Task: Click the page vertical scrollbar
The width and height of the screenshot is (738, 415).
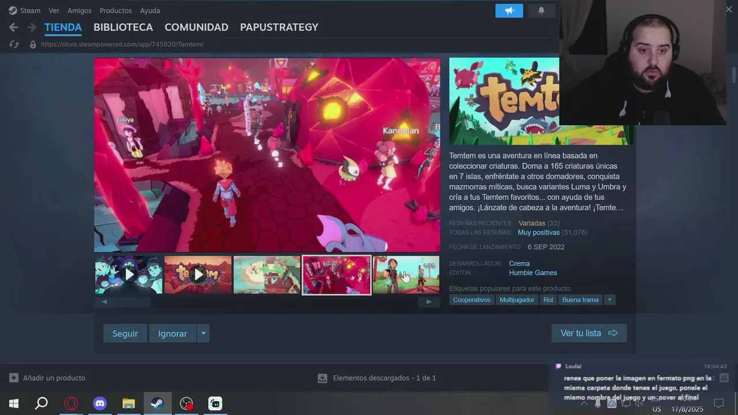Action: click(x=733, y=75)
